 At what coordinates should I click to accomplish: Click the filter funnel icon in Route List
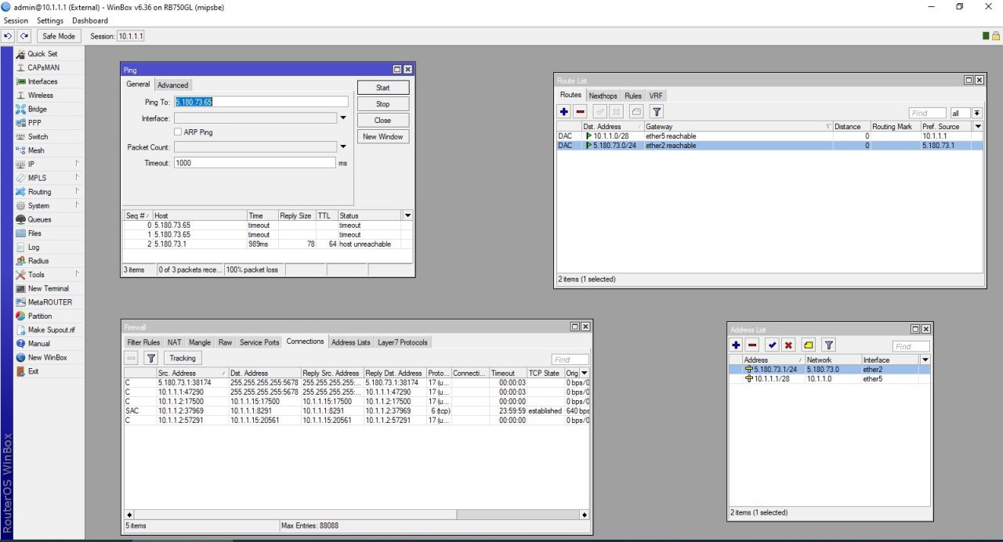click(657, 112)
